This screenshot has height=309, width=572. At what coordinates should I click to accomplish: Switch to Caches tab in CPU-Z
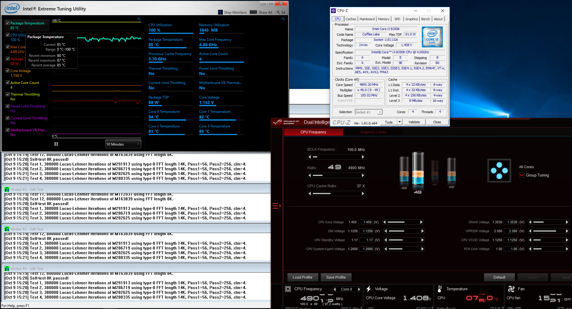(x=351, y=19)
